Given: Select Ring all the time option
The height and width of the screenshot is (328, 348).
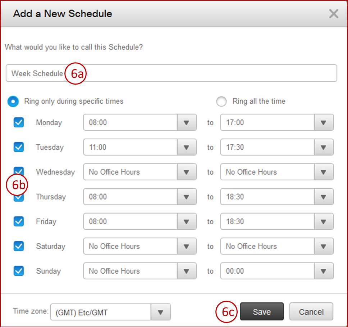Looking at the screenshot, I should [221, 102].
